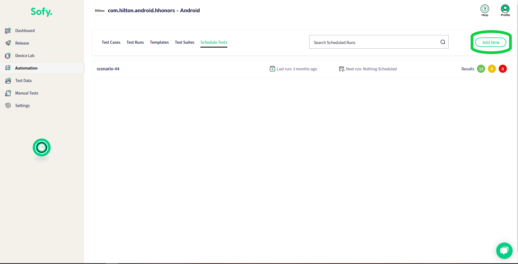Screen dimensions: 518x264
Task: Open the Profile avatar icon
Action: click(x=505, y=9)
